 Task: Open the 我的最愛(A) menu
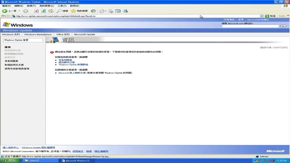click(47, 6)
